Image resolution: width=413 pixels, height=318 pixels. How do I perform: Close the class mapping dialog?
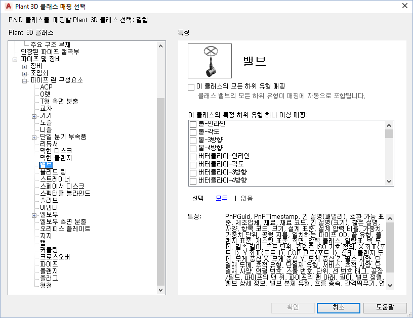click(x=405, y=6)
